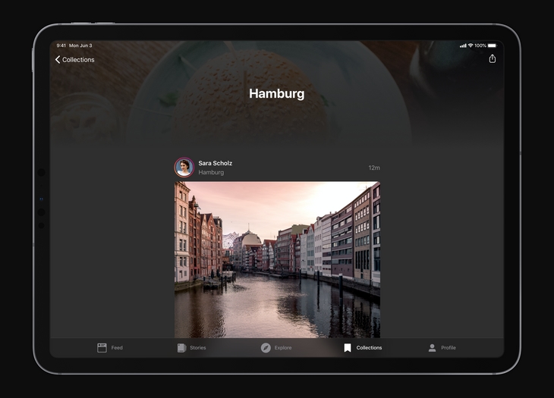Viewport: 554px width, 398px height.
Task: Click the Hamburg collection title
Action: tap(276, 94)
